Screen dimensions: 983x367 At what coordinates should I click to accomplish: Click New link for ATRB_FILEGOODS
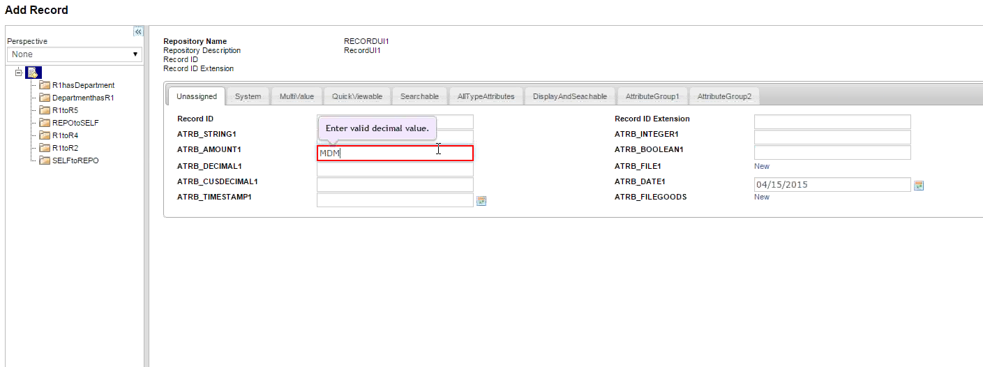pyautogui.click(x=762, y=197)
